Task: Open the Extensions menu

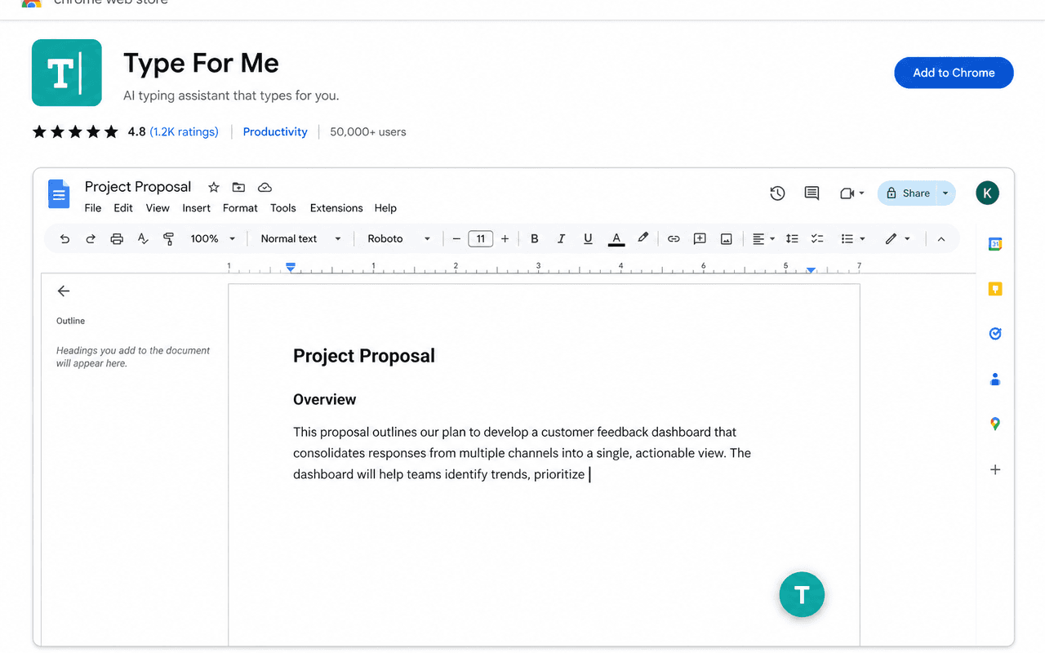Action: point(336,208)
